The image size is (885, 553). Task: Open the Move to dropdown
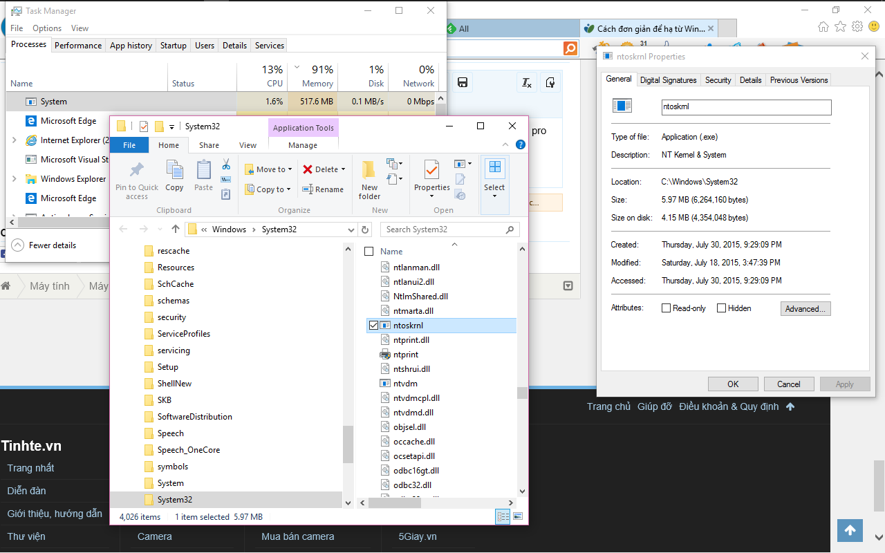click(269, 169)
